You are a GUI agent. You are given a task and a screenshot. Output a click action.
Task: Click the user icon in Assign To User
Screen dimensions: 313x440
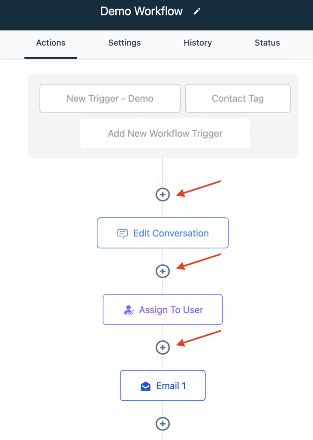point(128,310)
